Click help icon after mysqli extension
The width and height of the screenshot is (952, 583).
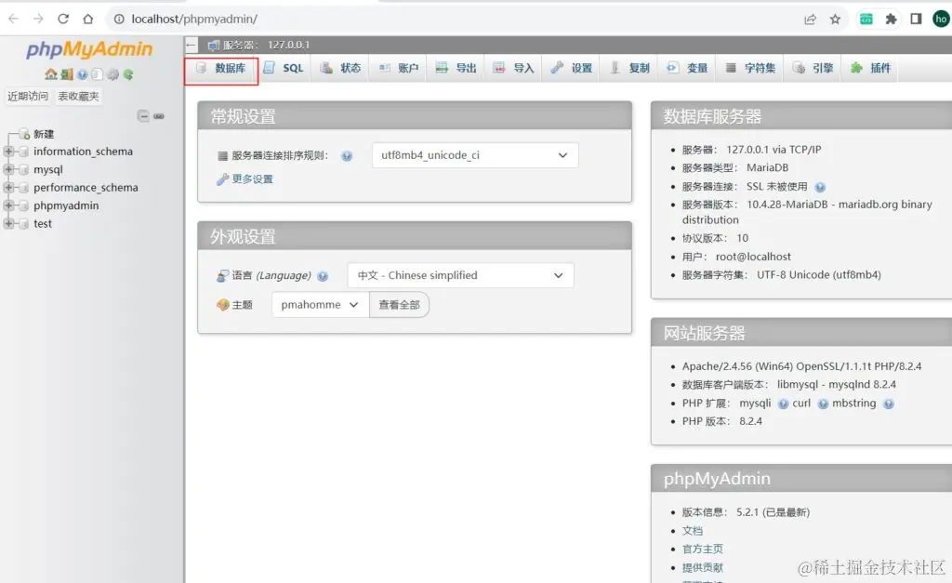(x=783, y=404)
